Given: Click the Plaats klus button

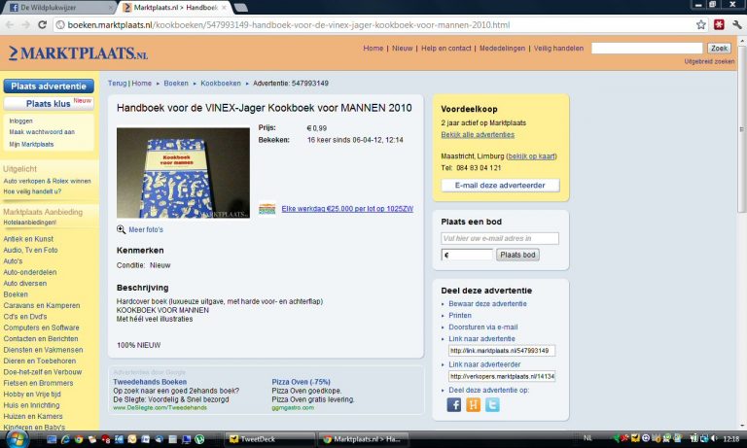Looking at the screenshot, I should pyautogui.click(x=49, y=103).
